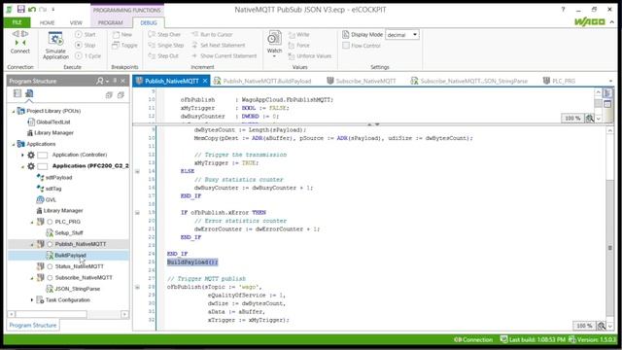622x350 pixels.
Task: Click the Stop execution button
Action: point(85,46)
